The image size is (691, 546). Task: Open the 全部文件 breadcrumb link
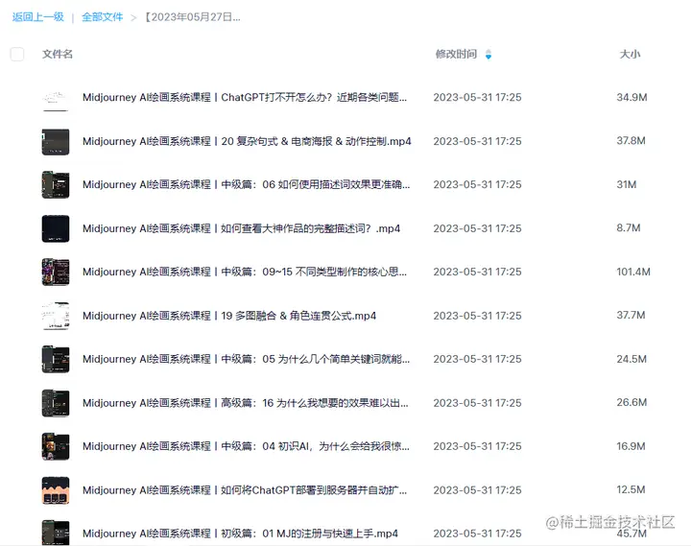tap(103, 17)
